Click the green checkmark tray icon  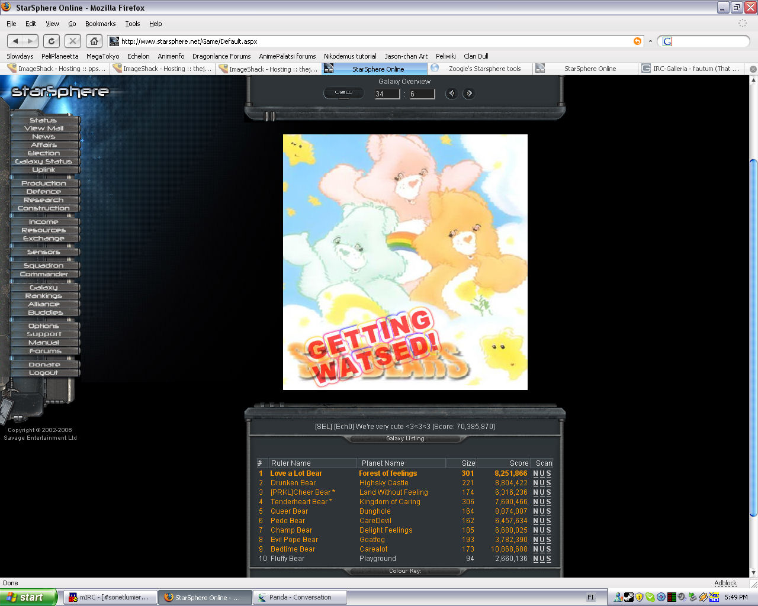point(650,597)
